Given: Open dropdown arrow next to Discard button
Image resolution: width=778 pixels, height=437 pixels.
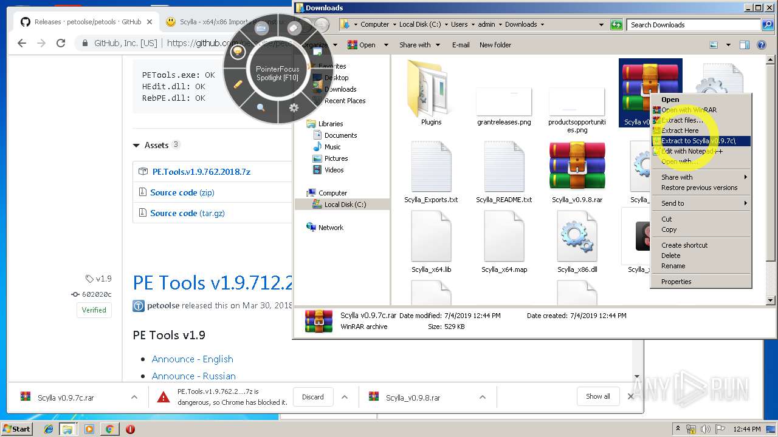Looking at the screenshot, I should point(345,397).
